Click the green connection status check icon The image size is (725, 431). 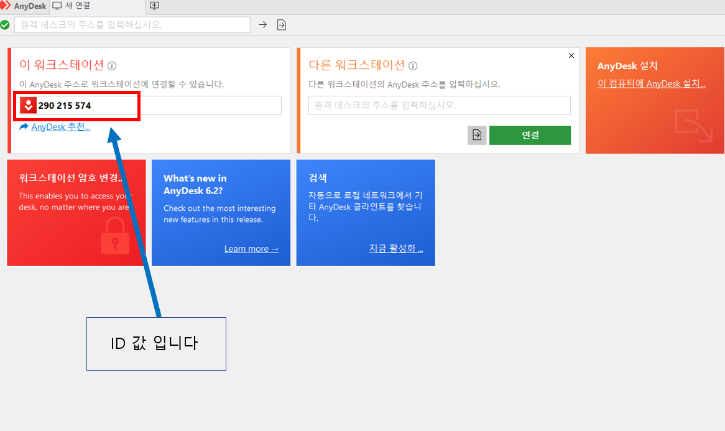click(x=5, y=25)
